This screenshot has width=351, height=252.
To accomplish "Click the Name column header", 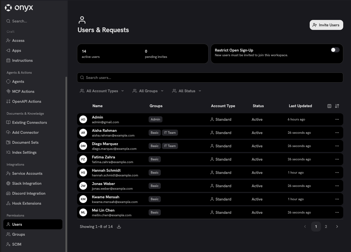I will 97,106.
